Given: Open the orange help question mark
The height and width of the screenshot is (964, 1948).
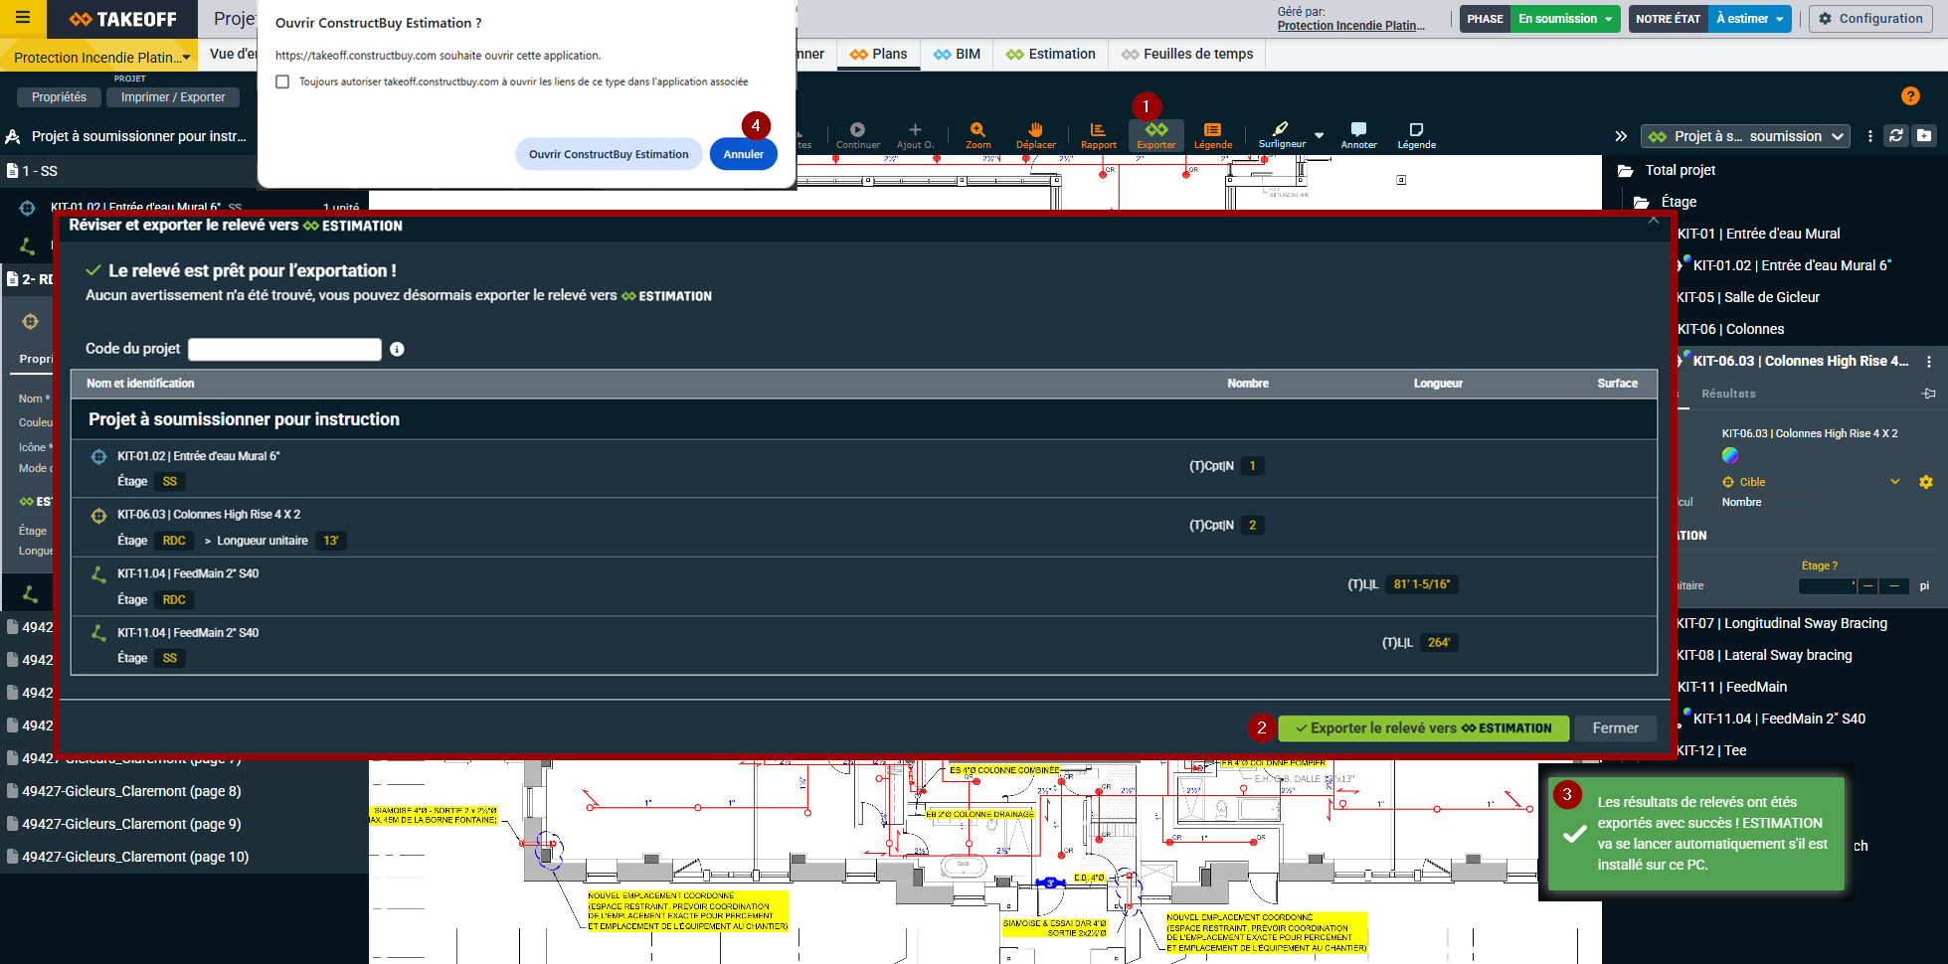Looking at the screenshot, I should click(1910, 95).
